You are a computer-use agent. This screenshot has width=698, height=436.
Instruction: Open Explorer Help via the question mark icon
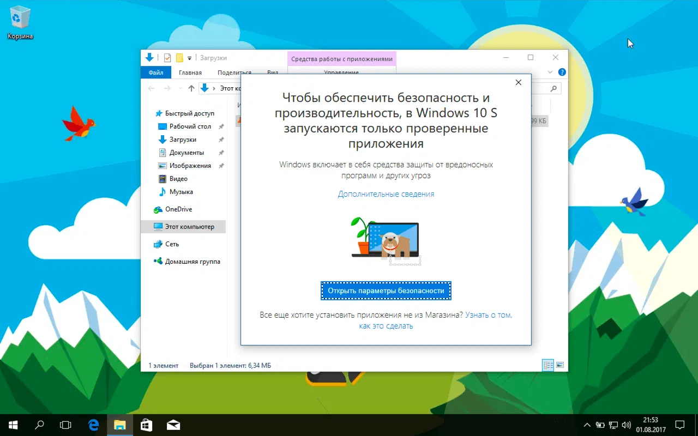(562, 72)
